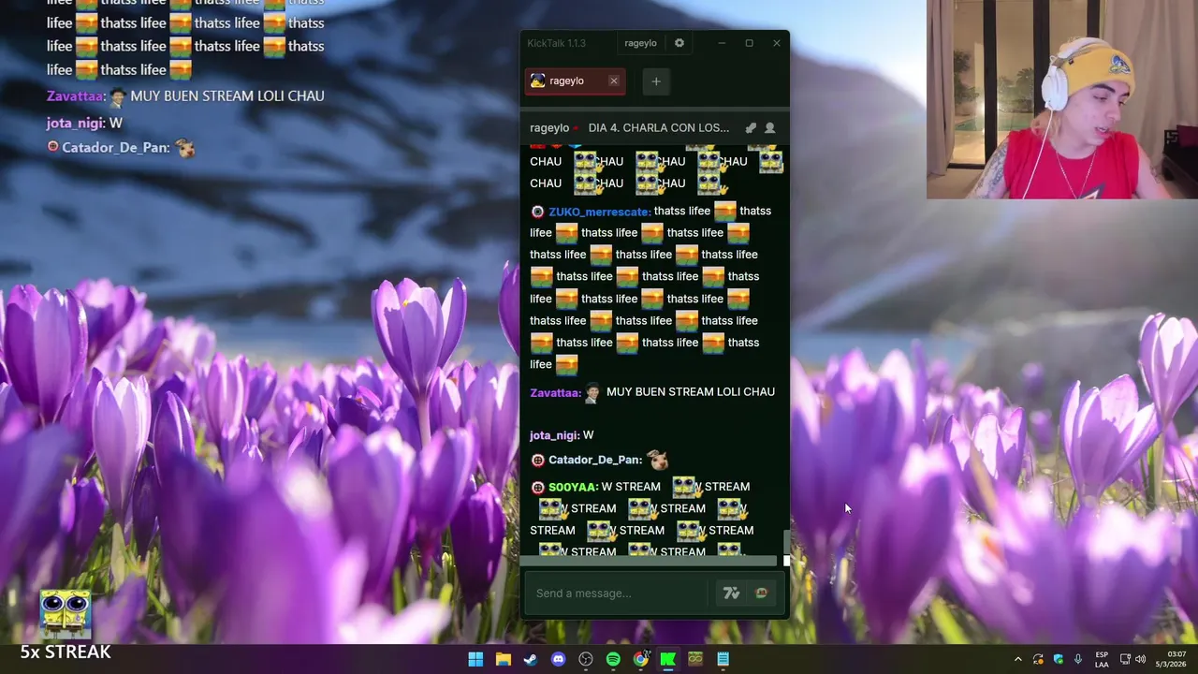Image resolution: width=1198 pixels, height=674 pixels.
Task: Close the rageylo chatroom tab
Action: coord(614,81)
